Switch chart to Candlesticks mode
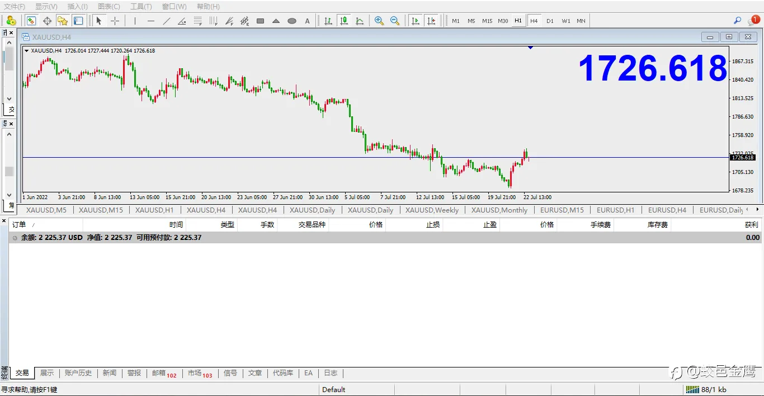 click(344, 21)
